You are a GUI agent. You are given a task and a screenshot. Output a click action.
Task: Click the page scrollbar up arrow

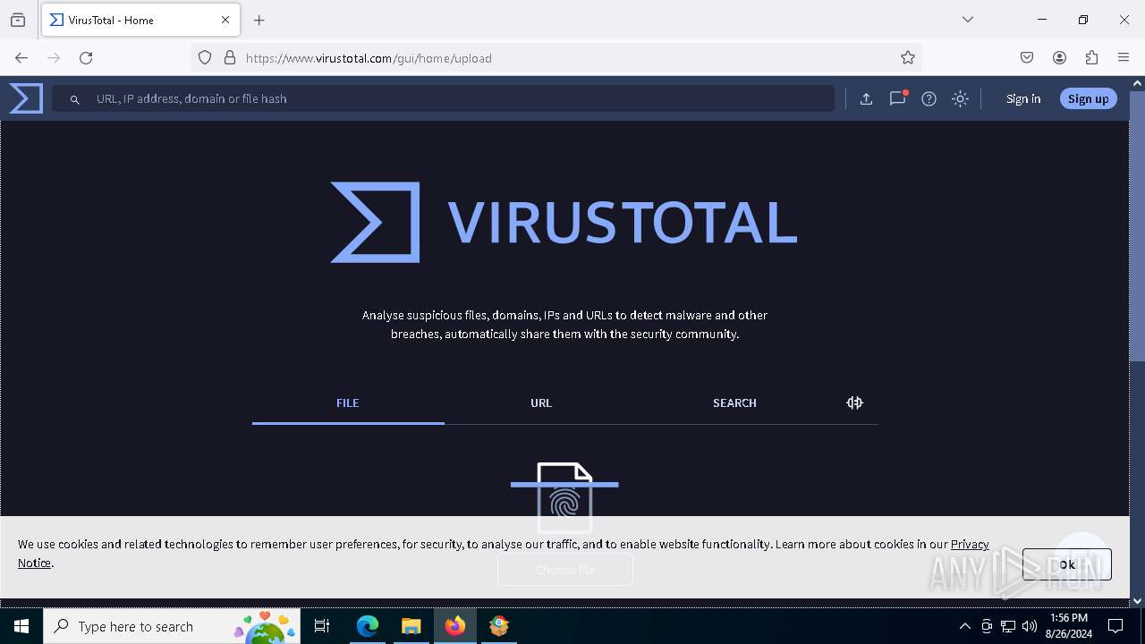coord(1137,83)
